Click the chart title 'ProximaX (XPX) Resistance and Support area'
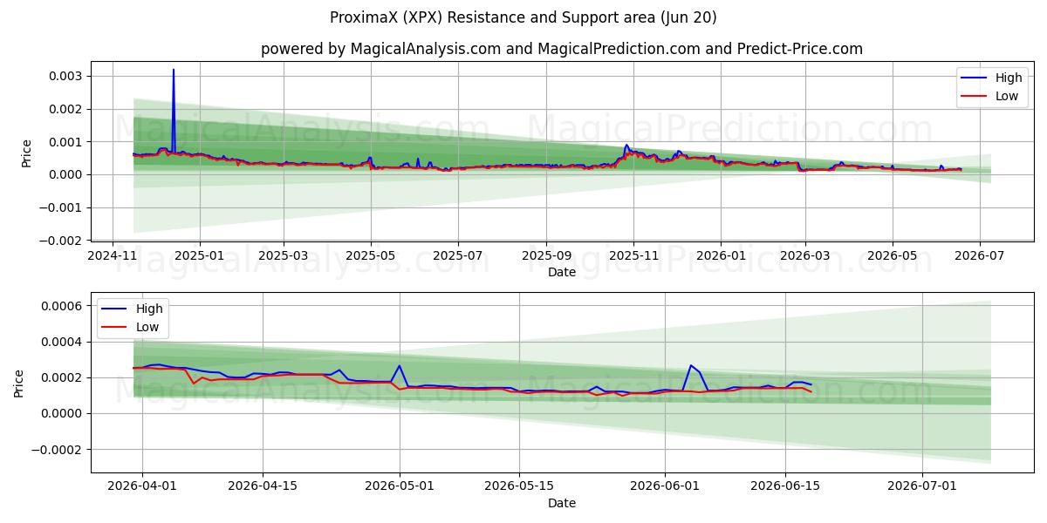Image resolution: width=1047 pixels, height=523 pixels. (x=523, y=17)
